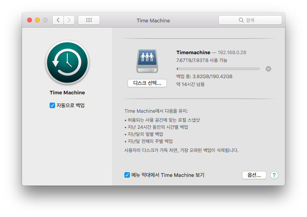Click the 백업 중: 3.82GB/190.42GB status
The height and width of the screenshot is (217, 307).
pos(204,76)
